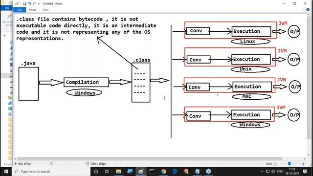Click the 'Unix' oval on the canvas

click(x=250, y=69)
